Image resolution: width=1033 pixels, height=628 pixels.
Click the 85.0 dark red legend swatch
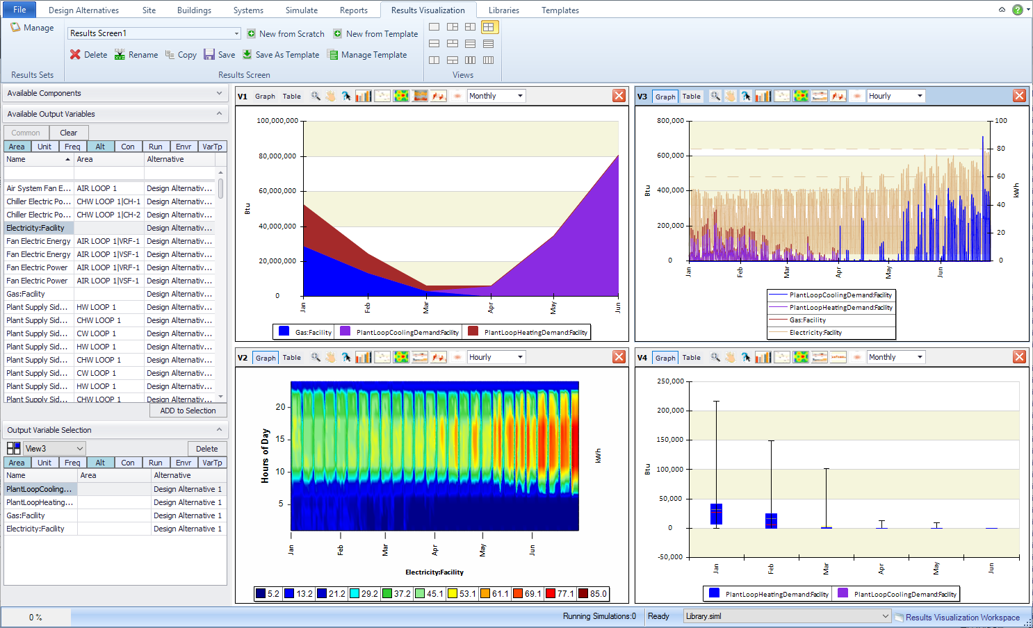(x=584, y=594)
